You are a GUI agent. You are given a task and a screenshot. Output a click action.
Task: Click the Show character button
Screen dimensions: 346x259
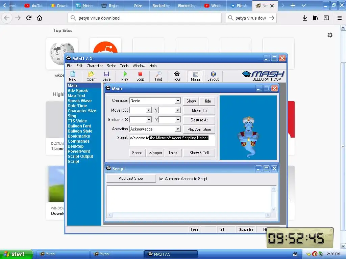[x=191, y=101]
